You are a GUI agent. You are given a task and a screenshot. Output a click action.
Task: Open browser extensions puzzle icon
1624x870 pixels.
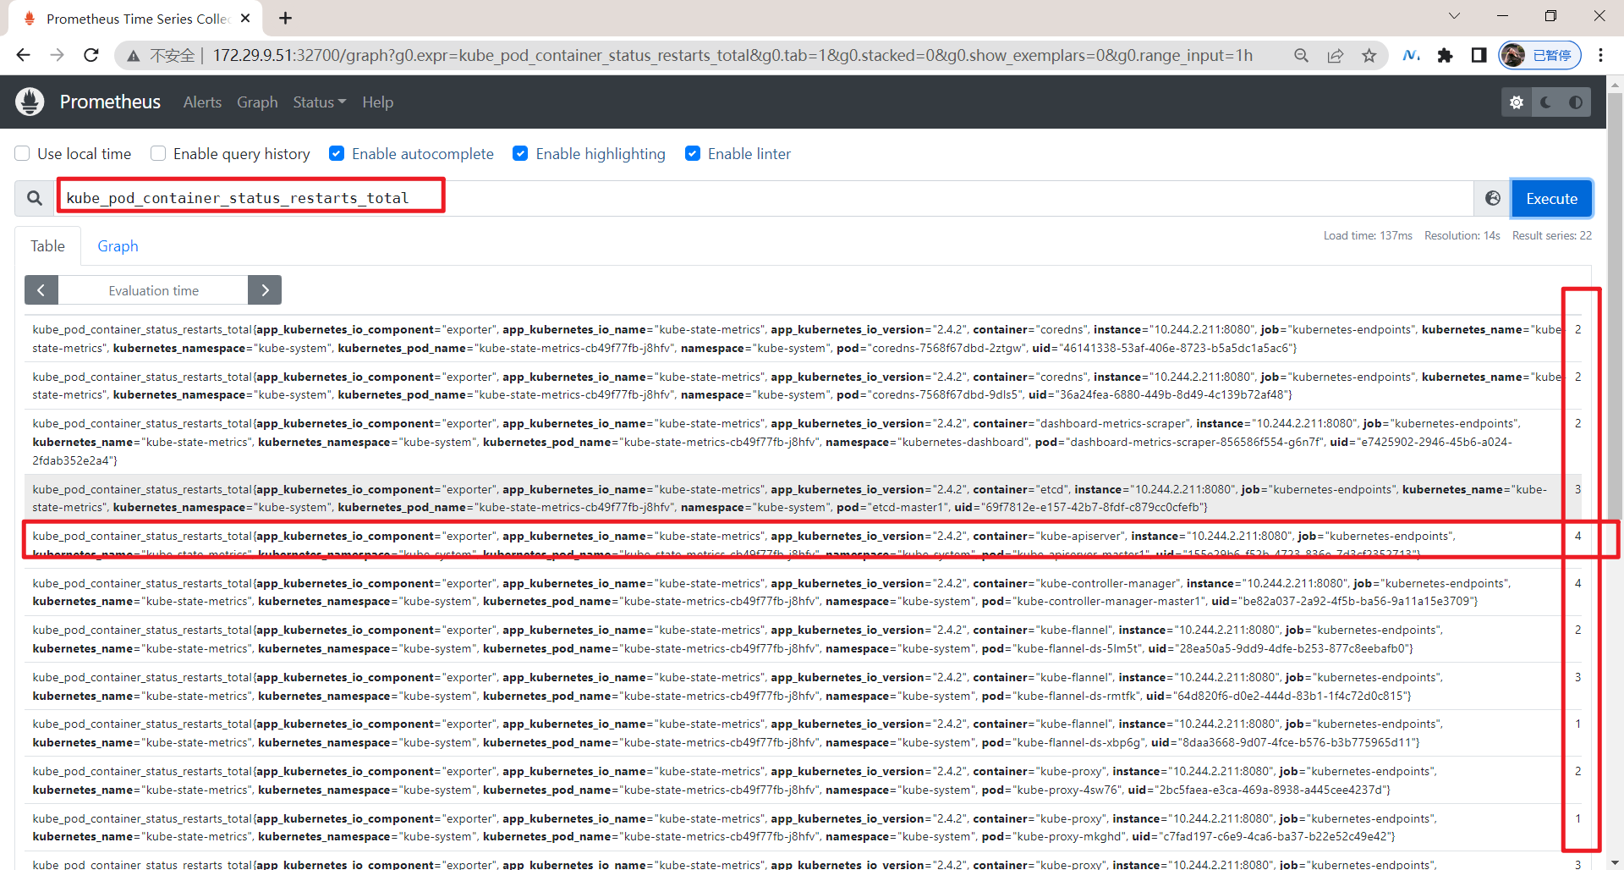[x=1446, y=56]
